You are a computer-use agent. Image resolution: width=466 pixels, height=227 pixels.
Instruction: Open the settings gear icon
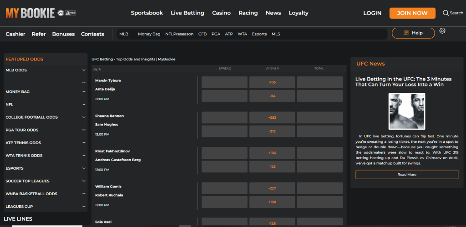click(442, 31)
